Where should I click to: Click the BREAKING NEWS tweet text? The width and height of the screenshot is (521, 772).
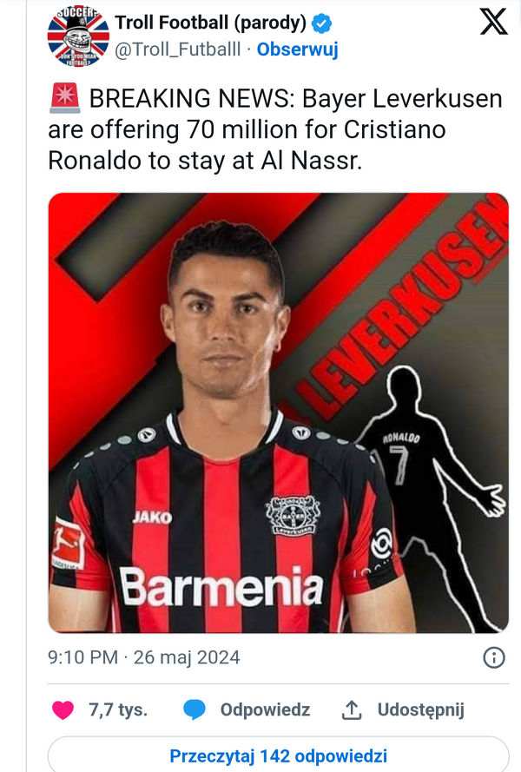point(275,129)
